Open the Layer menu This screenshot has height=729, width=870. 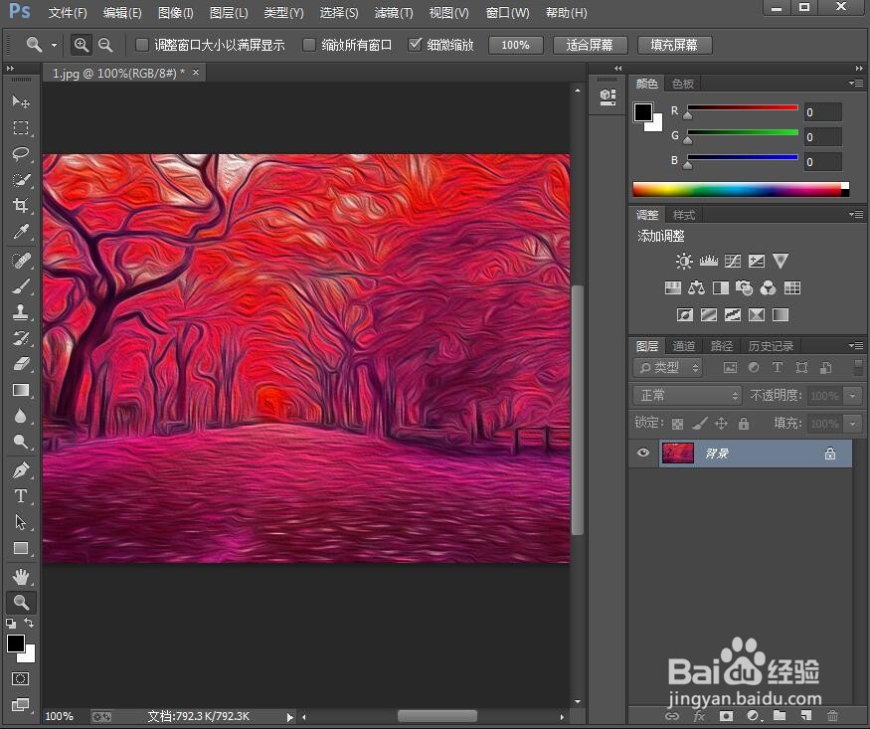(229, 12)
